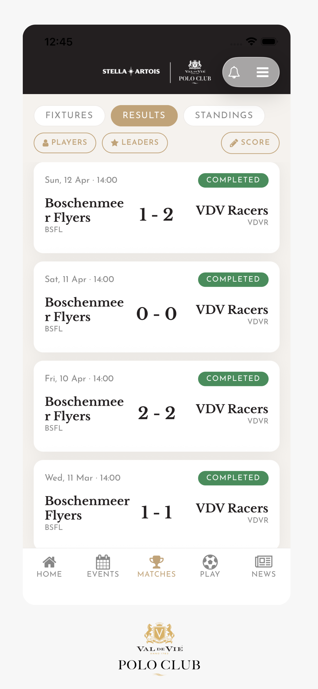Screen dimensions: 318x689
Task: Select the Results tab
Action: point(144,115)
